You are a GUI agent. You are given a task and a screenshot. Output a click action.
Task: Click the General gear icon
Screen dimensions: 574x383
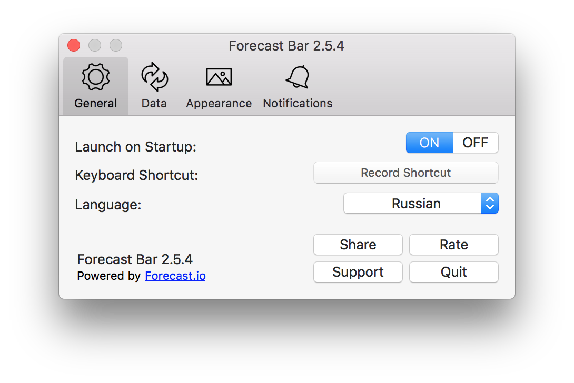tap(95, 77)
